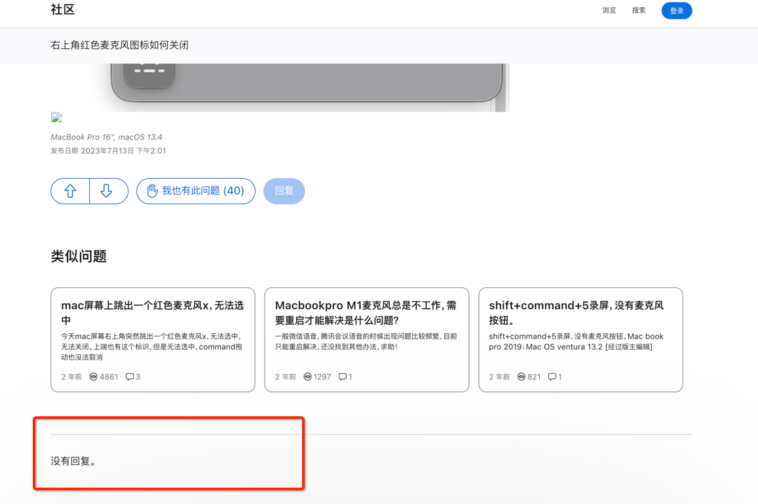
Task: Click the upvote arrow button
Action: 70,191
